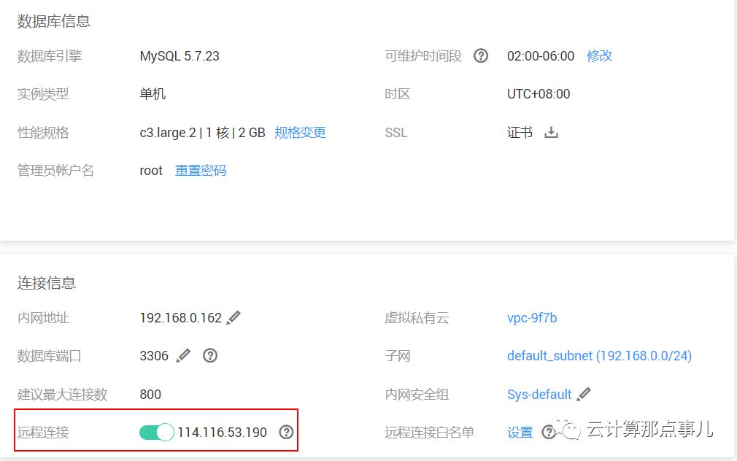
Task: Click the pencil icon to edit 内网地址
Action: click(233, 317)
